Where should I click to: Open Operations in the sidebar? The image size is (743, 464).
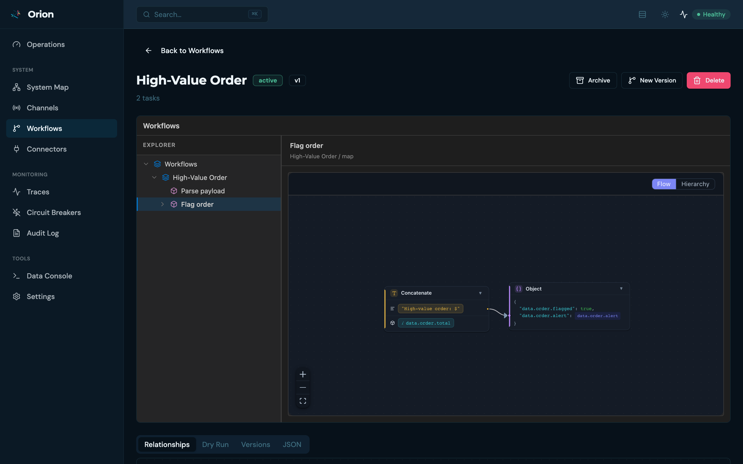coord(61,45)
